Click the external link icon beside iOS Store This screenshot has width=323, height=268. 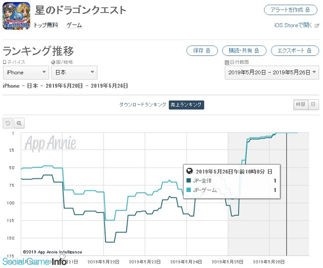pos(317,26)
